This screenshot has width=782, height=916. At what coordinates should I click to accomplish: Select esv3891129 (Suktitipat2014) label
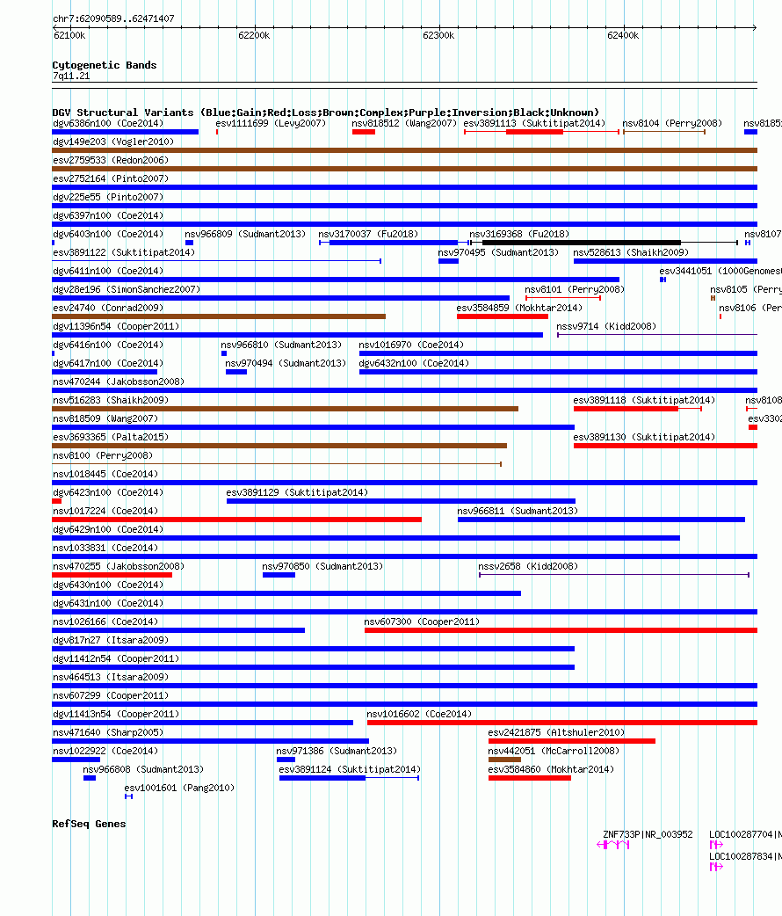[297, 492]
